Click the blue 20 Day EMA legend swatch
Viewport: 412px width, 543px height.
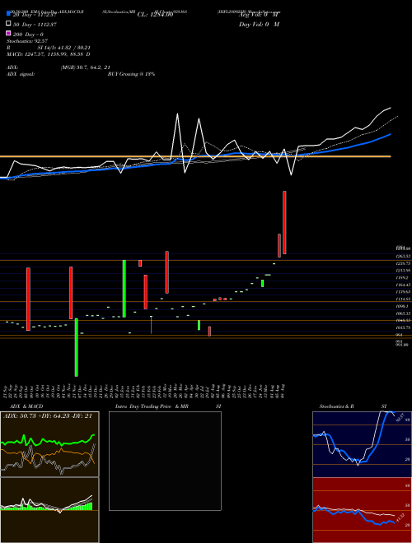pyautogui.click(x=8, y=14)
